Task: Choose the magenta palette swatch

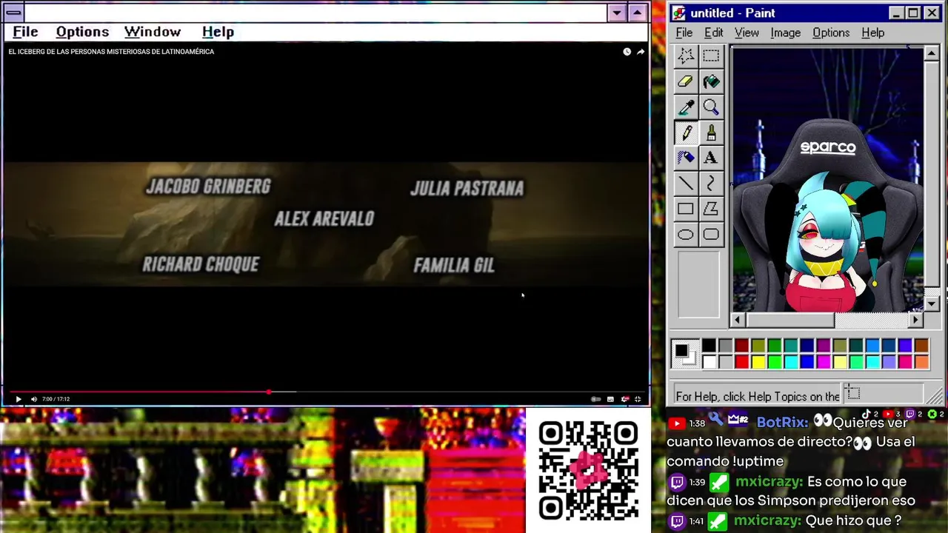Action: point(824,361)
